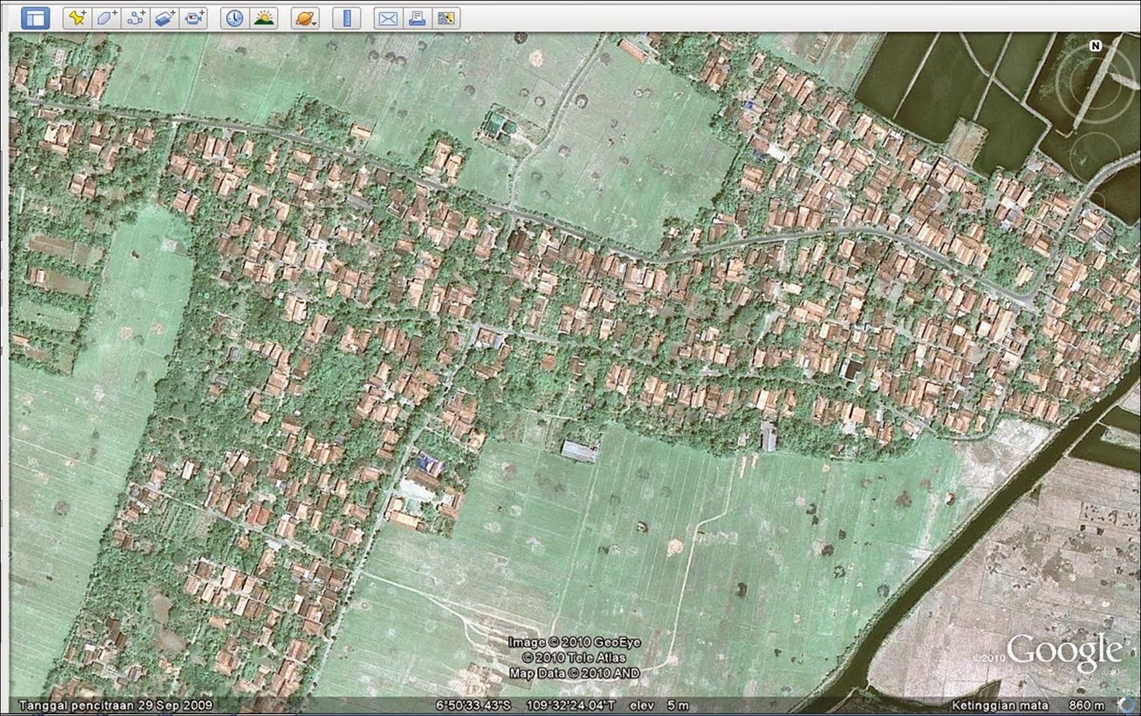
Task: Add an image overlay
Action: pyautogui.click(x=165, y=18)
